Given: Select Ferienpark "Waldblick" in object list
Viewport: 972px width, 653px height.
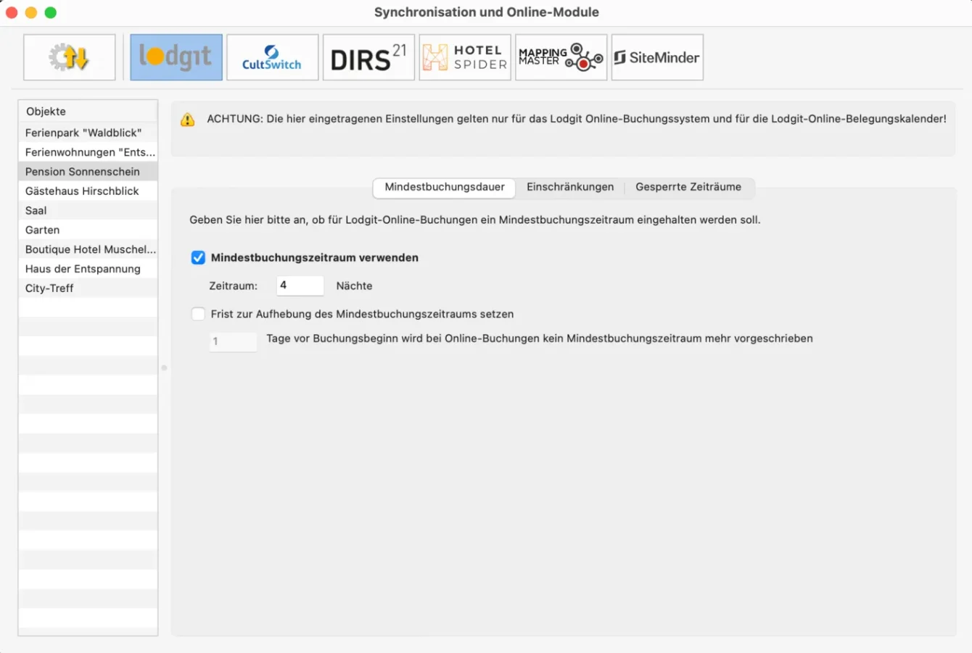Looking at the screenshot, I should (x=88, y=133).
